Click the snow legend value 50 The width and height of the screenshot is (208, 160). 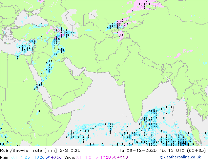point(125,157)
